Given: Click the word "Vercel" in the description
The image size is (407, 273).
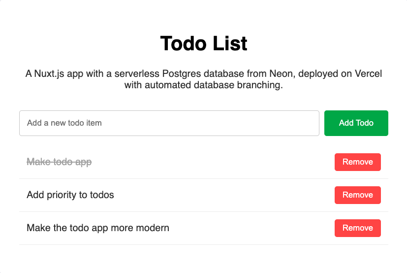Looking at the screenshot, I should pyautogui.click(x=368, y=74).
